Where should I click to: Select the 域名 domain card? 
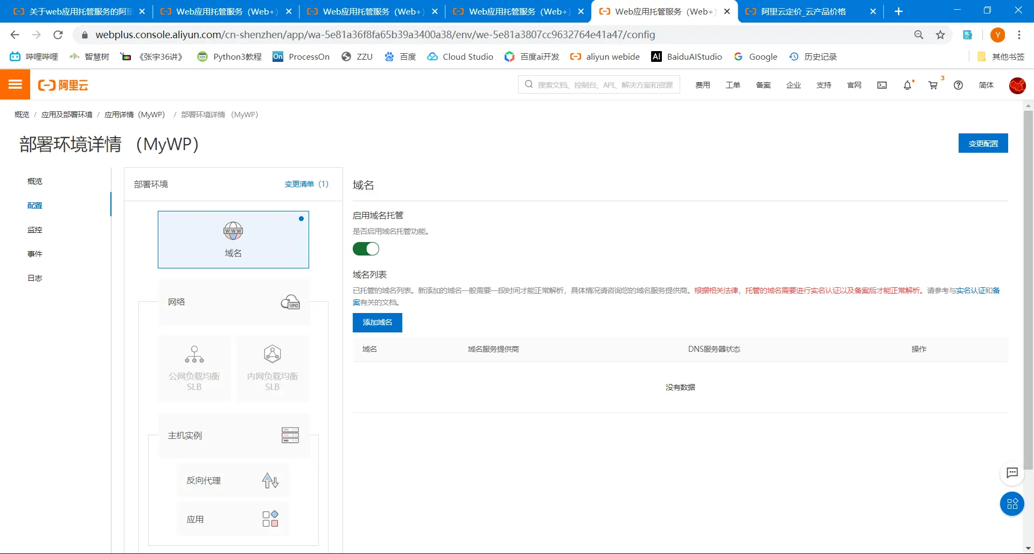[233, 239]
